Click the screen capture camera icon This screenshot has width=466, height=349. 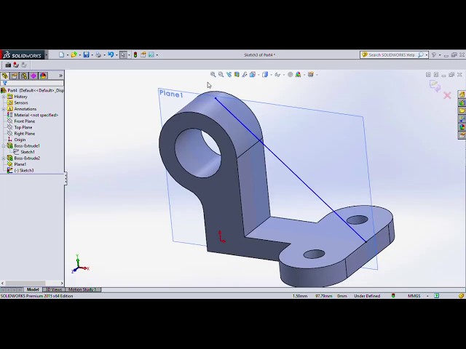click(x=8, y=65)
